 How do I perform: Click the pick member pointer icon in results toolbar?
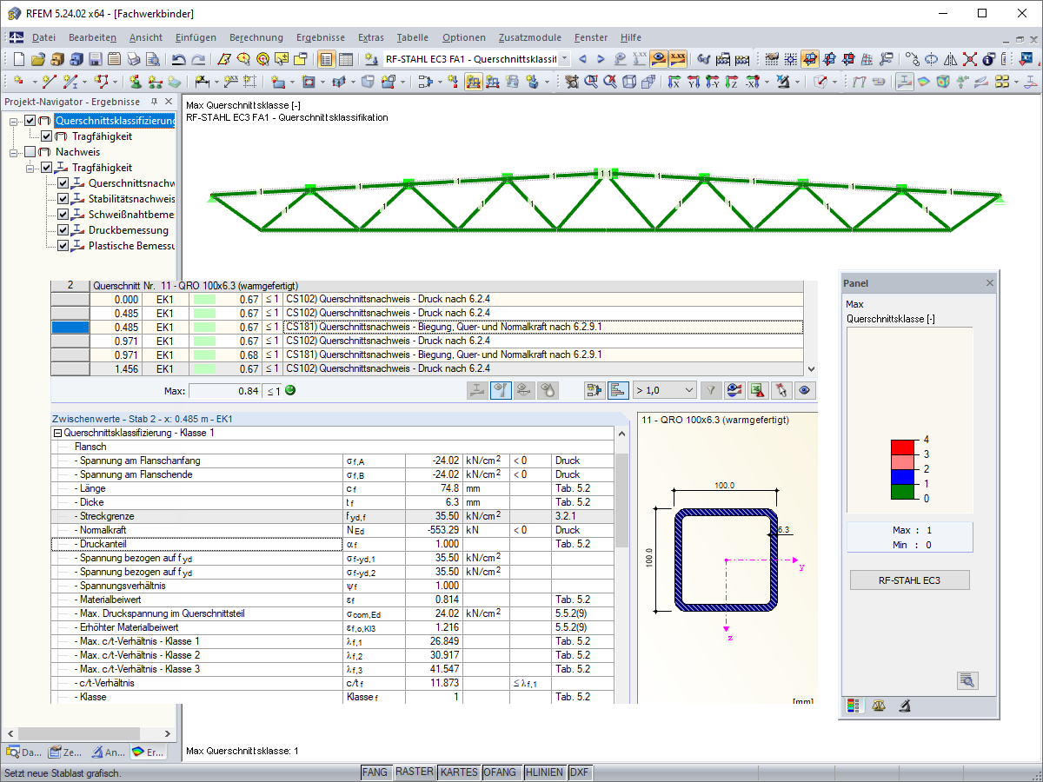(781, 390)
